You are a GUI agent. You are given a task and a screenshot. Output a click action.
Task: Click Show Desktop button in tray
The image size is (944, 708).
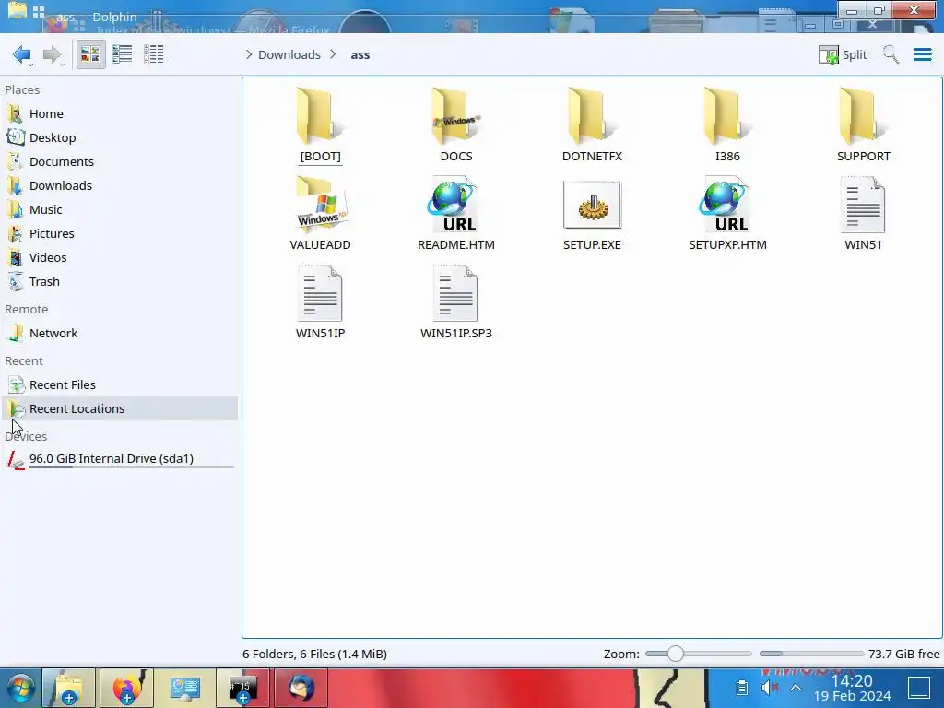click(919, 688)
